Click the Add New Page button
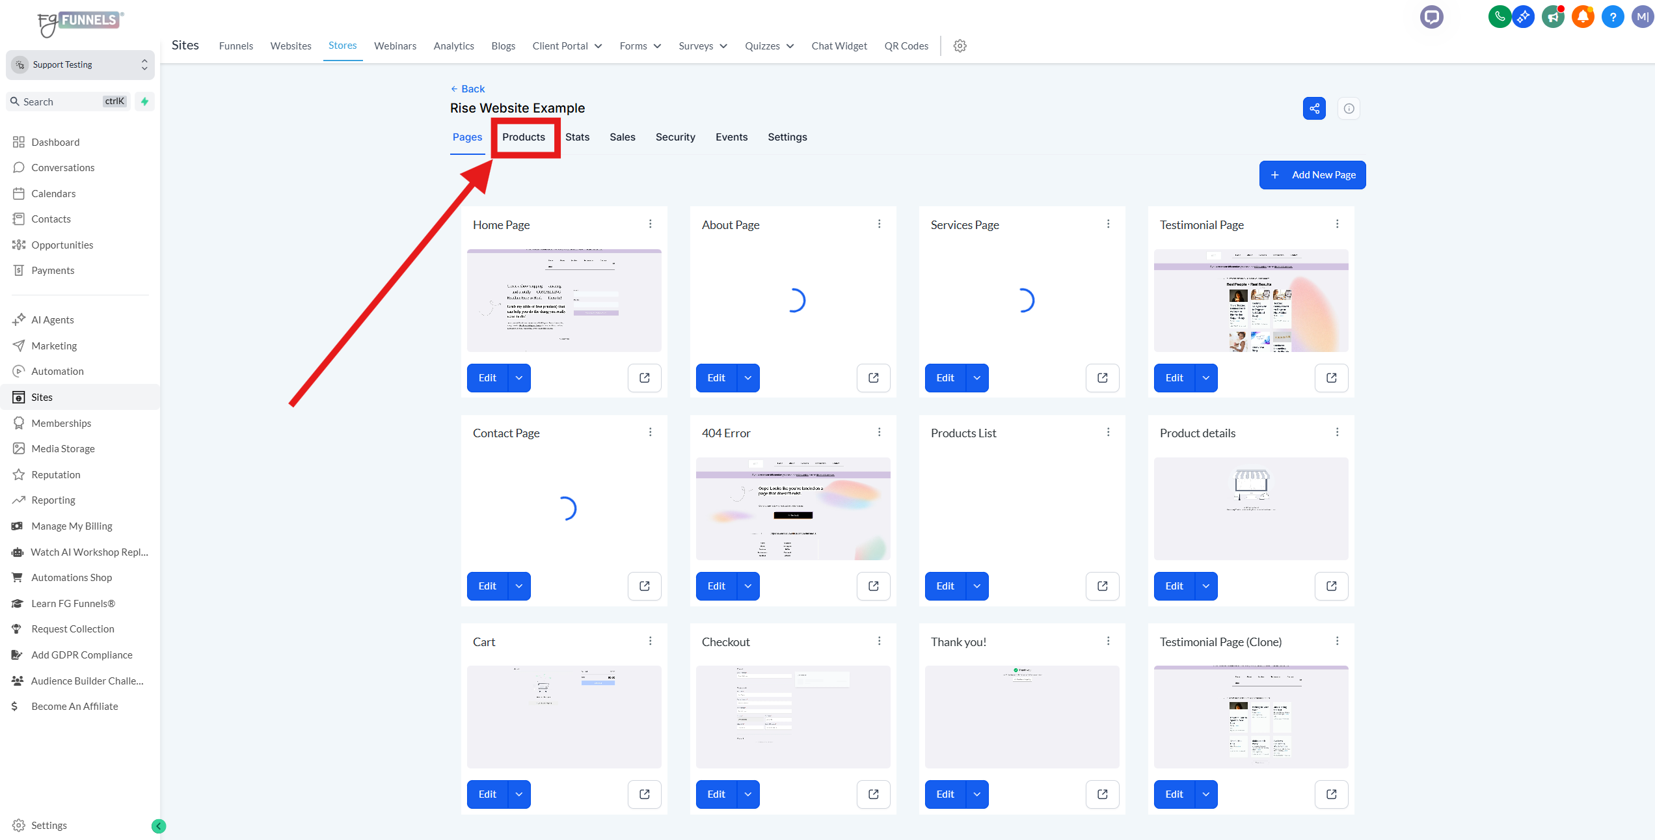1655x840 pixels. pyautogui.click(x=1312, y=175)
